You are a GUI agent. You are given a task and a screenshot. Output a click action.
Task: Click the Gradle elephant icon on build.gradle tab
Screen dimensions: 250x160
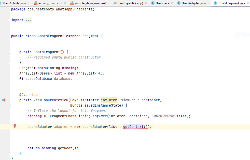[x=115, y=3]
